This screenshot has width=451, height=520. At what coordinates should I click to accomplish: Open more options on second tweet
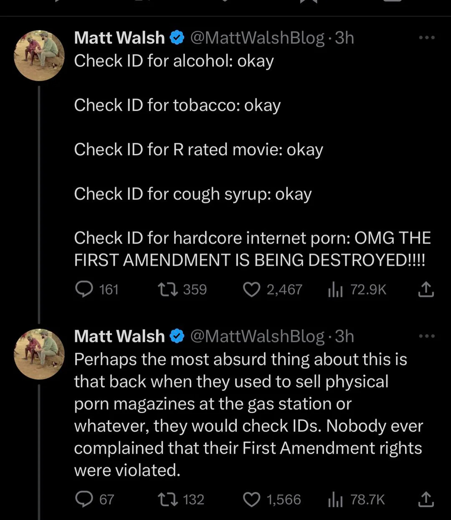[x=427, y=336]
